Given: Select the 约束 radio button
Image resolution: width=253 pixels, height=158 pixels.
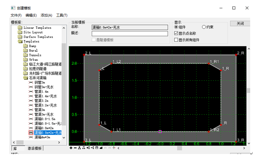Looking at the screenshot, I should click(204, 27).
